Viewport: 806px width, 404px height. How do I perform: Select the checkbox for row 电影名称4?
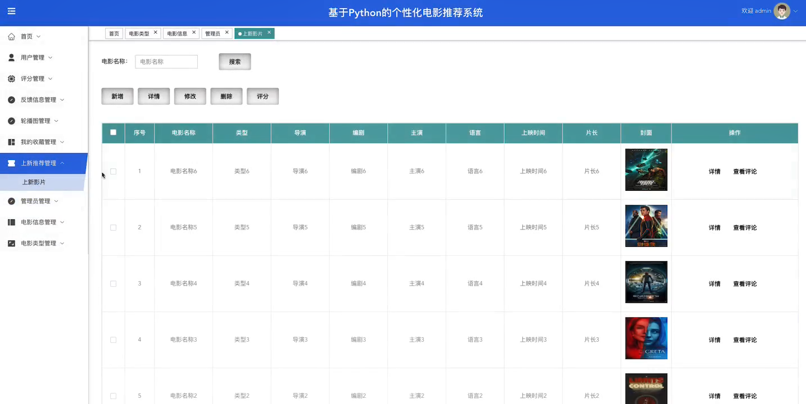click(113, 284)
